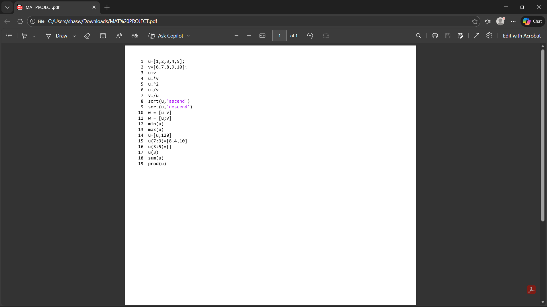Click the page number input field
The height and width of the screenshot is (307, 547).
coord(279,36)
